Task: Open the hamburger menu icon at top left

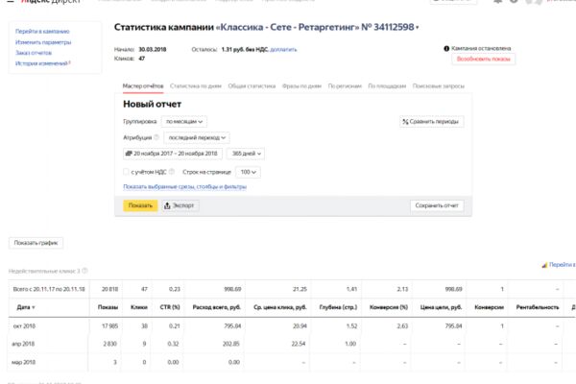Action: point(11,1)
